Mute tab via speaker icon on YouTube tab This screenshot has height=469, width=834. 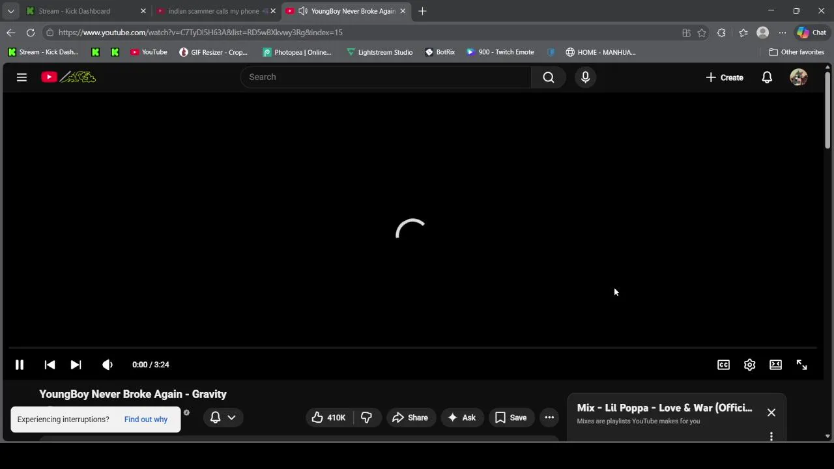tap(303, 11)
